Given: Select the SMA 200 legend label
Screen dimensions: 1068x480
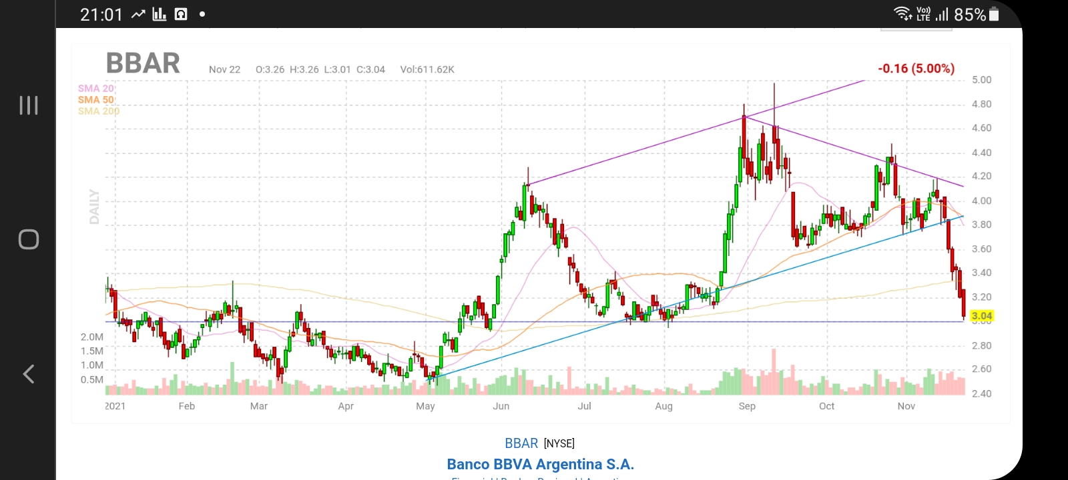Looking at the screenshot, I should point(98,111).
